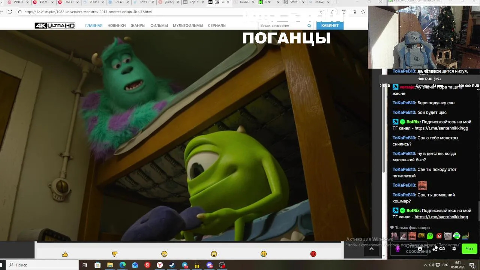Click the taskbar clock showing 9:11
480x270 pixels.
458,265
